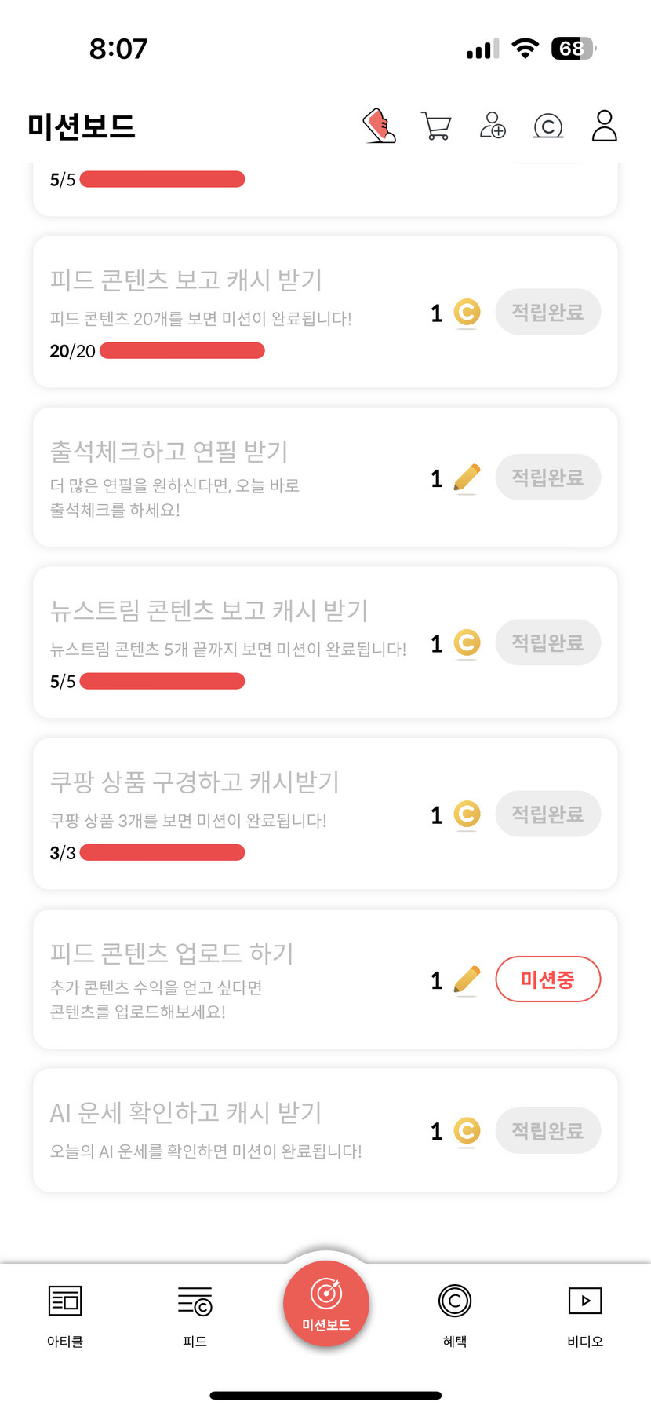Open 뉴스트림 콘텐츠 보고 캐시 받기 mission title
The width and height of the screenshot is (651, 1413).
pos(209,610)
